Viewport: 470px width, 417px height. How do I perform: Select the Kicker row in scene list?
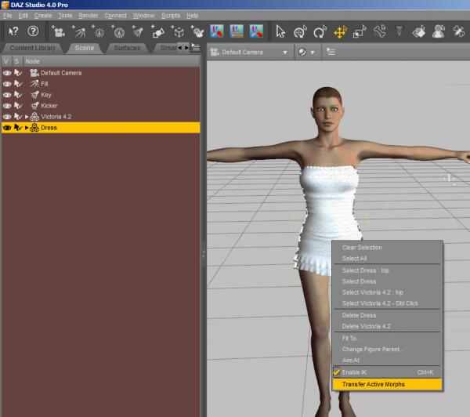[x=101, y=106]
